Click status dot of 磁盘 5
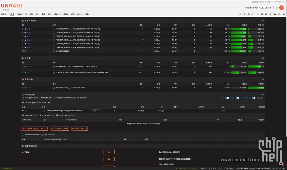Screen dimensions: 287x170 point(25,44)
